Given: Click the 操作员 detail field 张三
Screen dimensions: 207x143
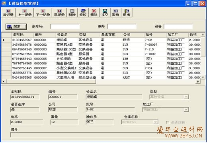Looking at the screenshot, I should click(100, 122).
